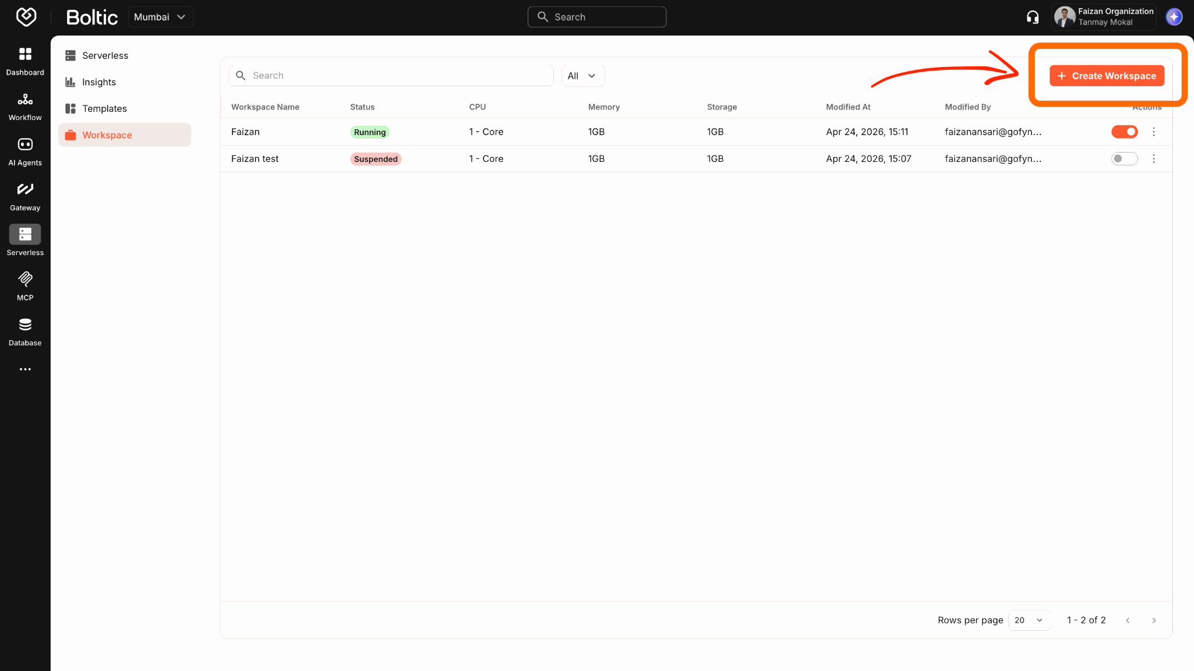This screenshot has height=671, width=1194.
Task: Open AI Agents from the sidebar
Action: (25, 151)
